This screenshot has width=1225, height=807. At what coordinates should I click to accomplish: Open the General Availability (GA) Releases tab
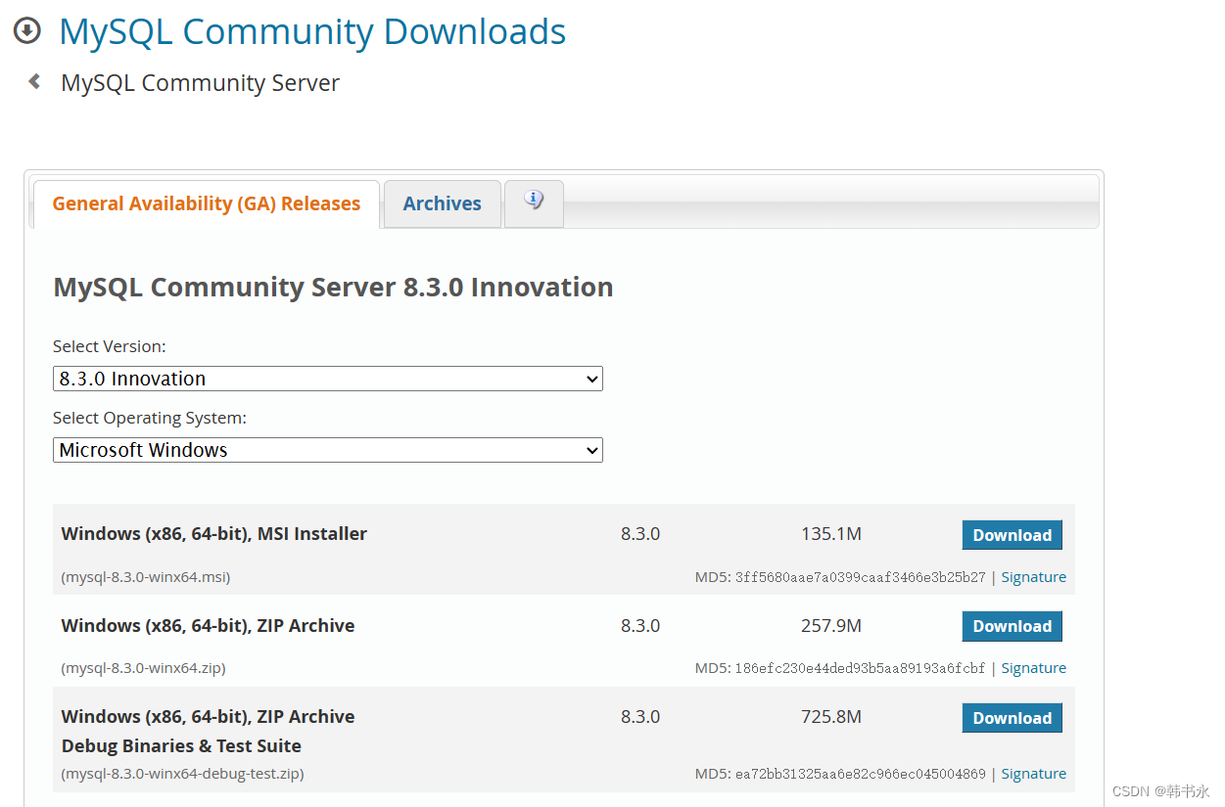coord(207,203)
